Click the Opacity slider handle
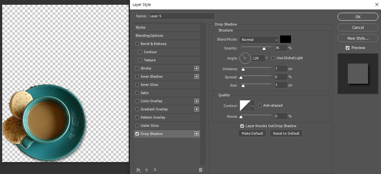Screen dimensions: 381x174 pyautogui.click(x=264, y=48)
